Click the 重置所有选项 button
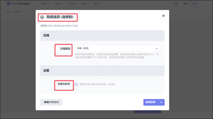213x119 pixels. click(x=51, y=102)
